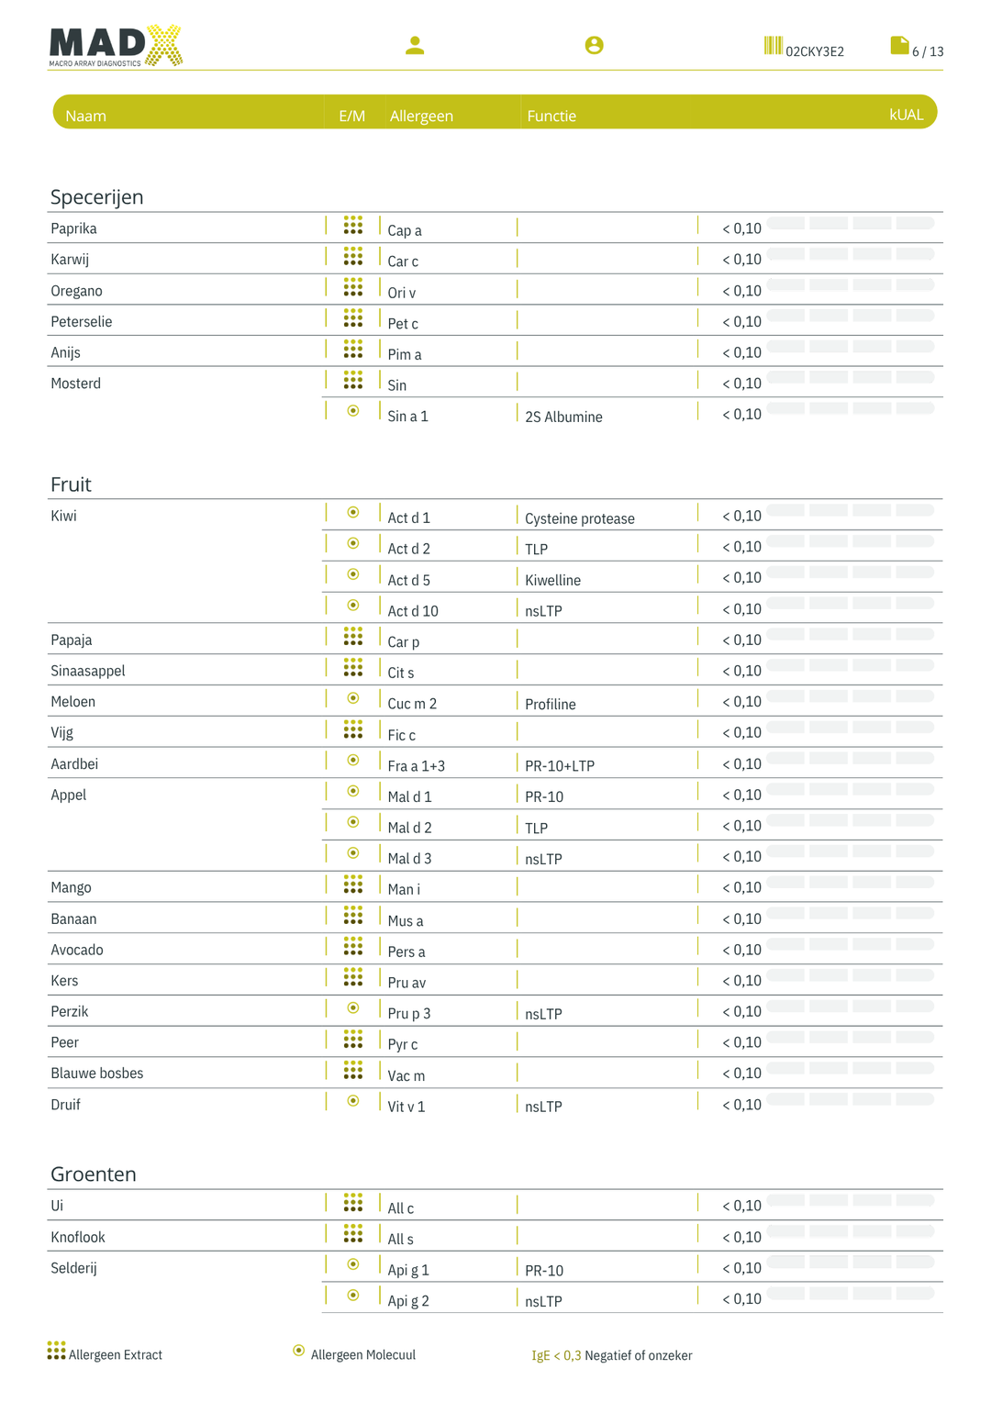Click the barcode icon beside 02CKY3E2
The width and height of the screenshot is (991, 1402).
click(x=773, y=46)
